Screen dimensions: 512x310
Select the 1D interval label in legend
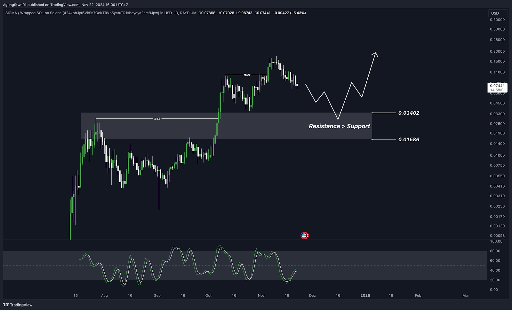pyautogui.click(x=176, y=13)
